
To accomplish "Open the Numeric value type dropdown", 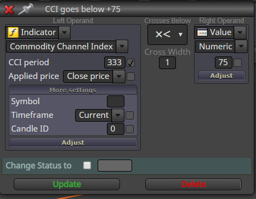I will [241, 47].
